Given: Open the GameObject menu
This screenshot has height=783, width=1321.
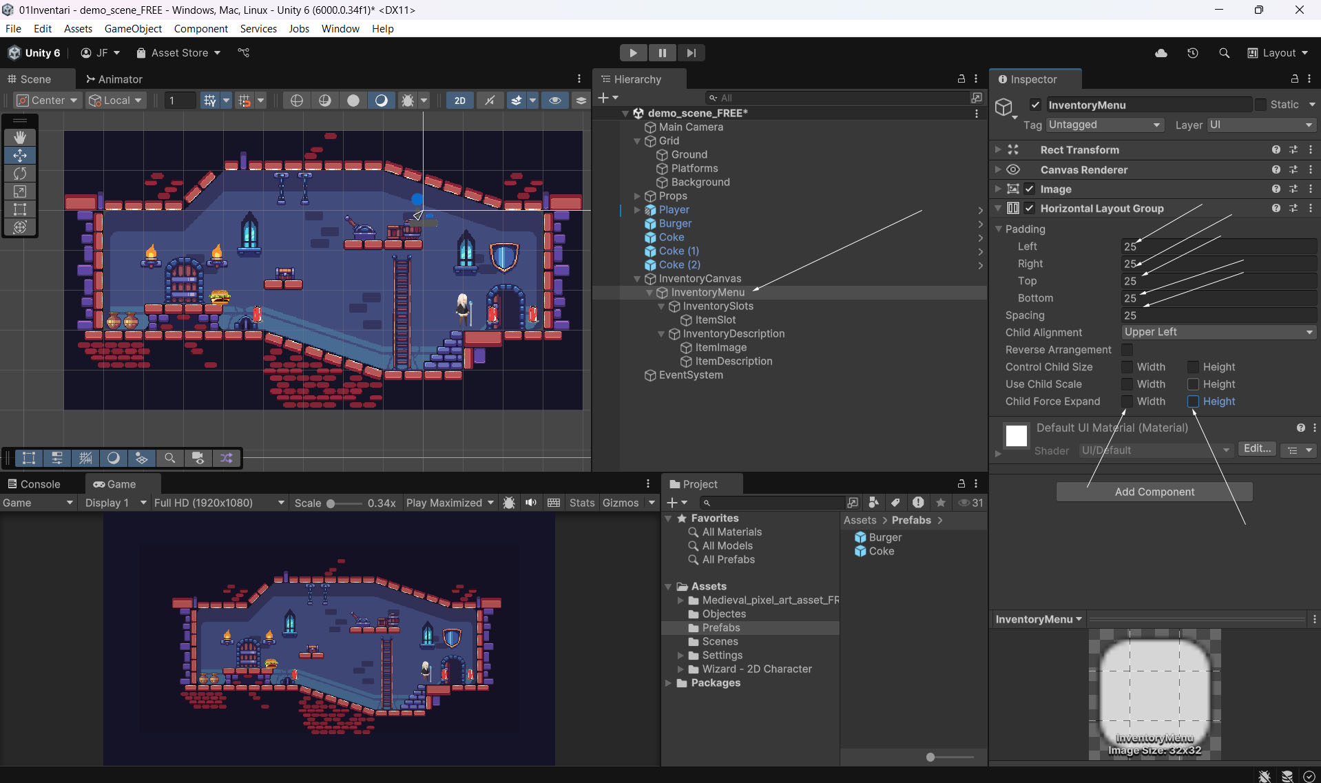Looking at the screenshot, I should point(133,29).
